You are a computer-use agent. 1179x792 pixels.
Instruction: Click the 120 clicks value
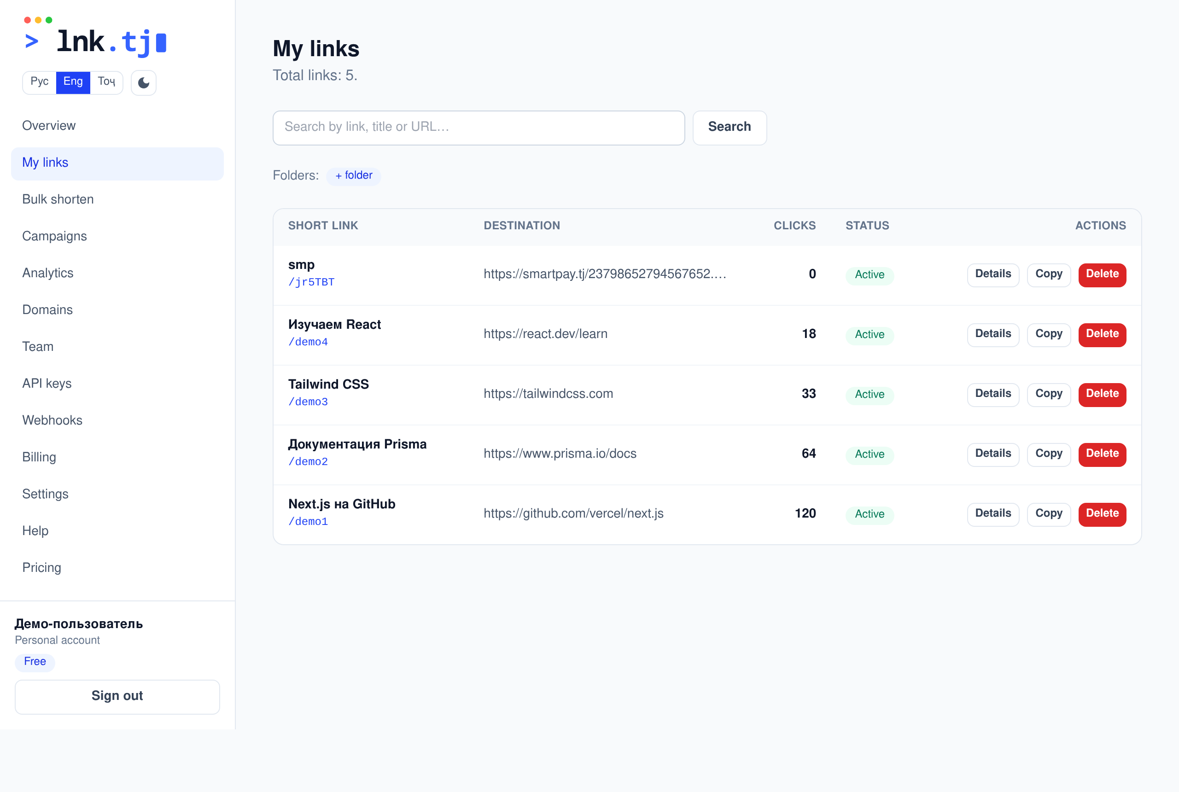click(x=805, y=513)
